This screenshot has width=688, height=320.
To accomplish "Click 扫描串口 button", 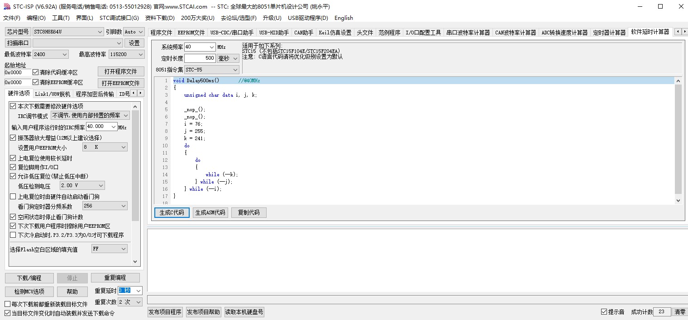I will [18, 43].
